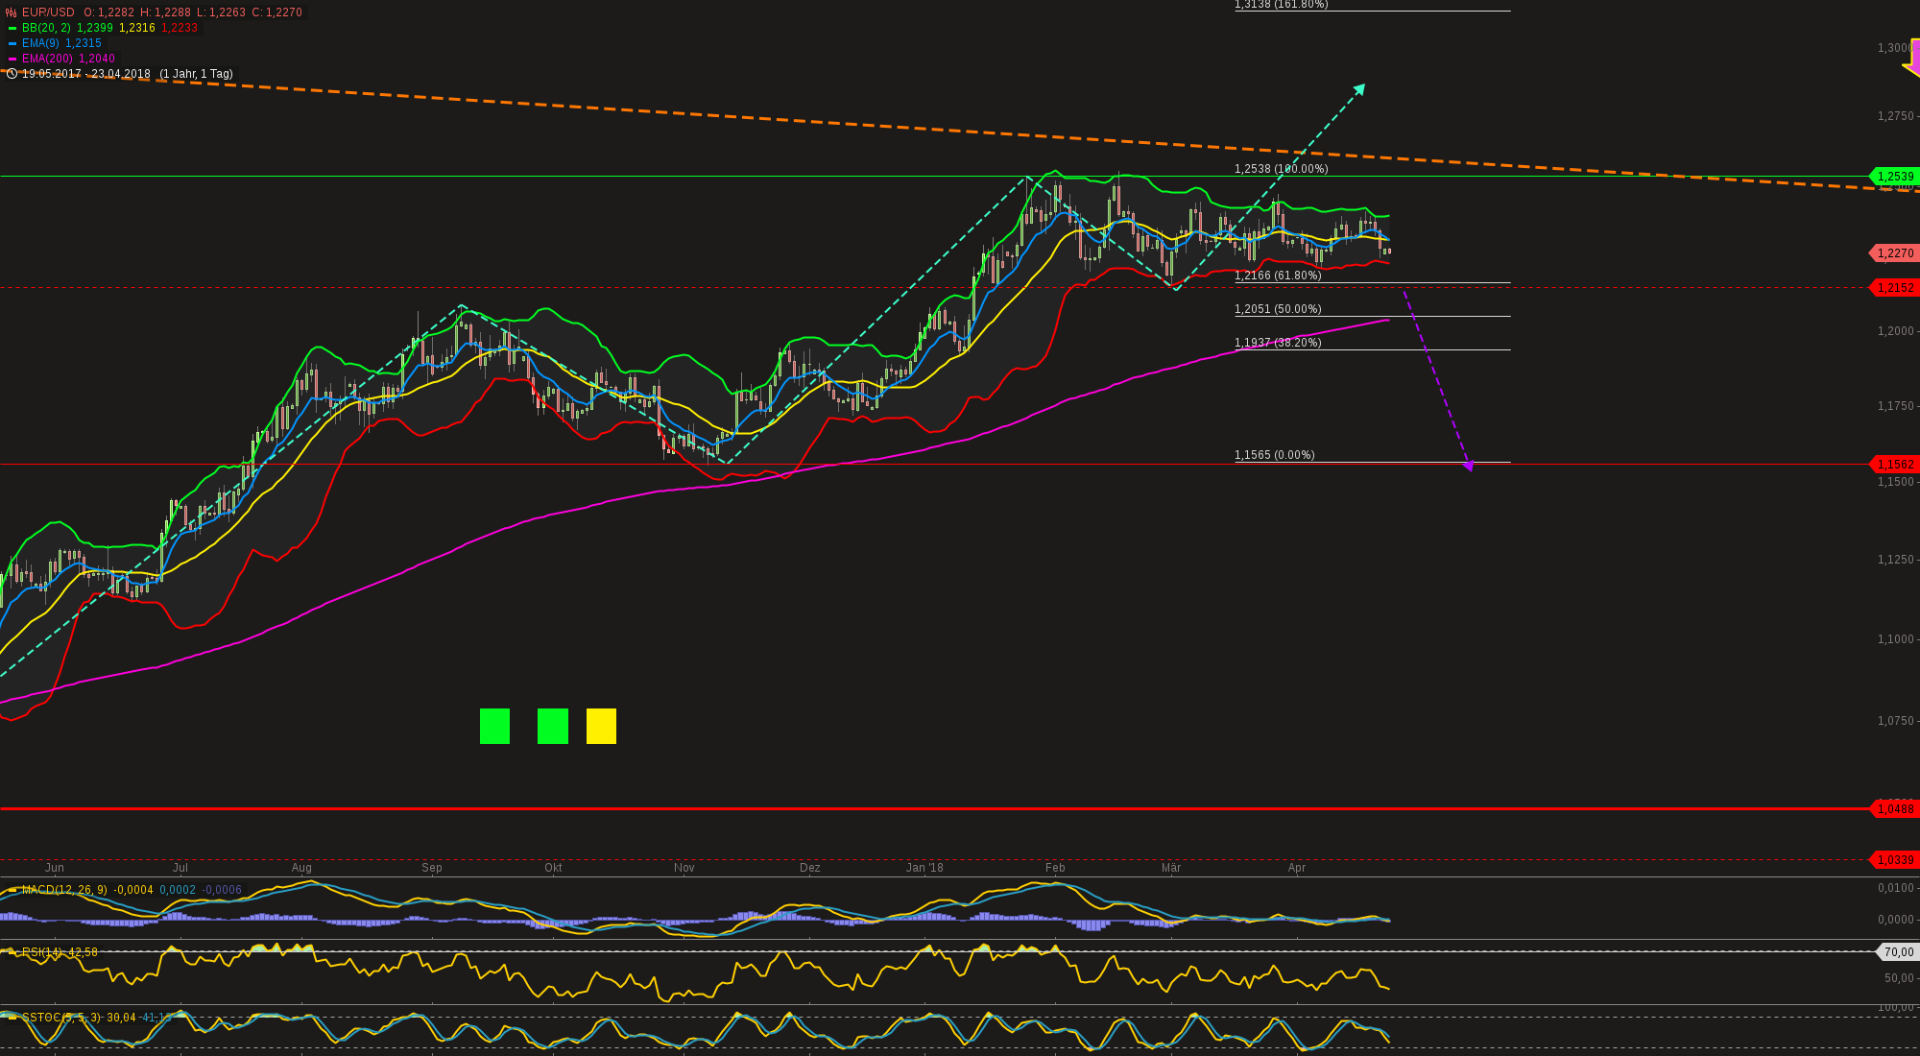Click the yellow RSI legend marker
1920x1056 pixels.
click(x=12, y=952)
